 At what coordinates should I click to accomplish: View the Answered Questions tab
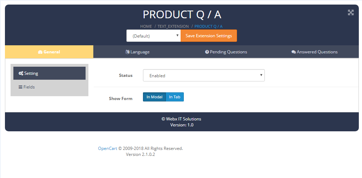click(314, 52)
